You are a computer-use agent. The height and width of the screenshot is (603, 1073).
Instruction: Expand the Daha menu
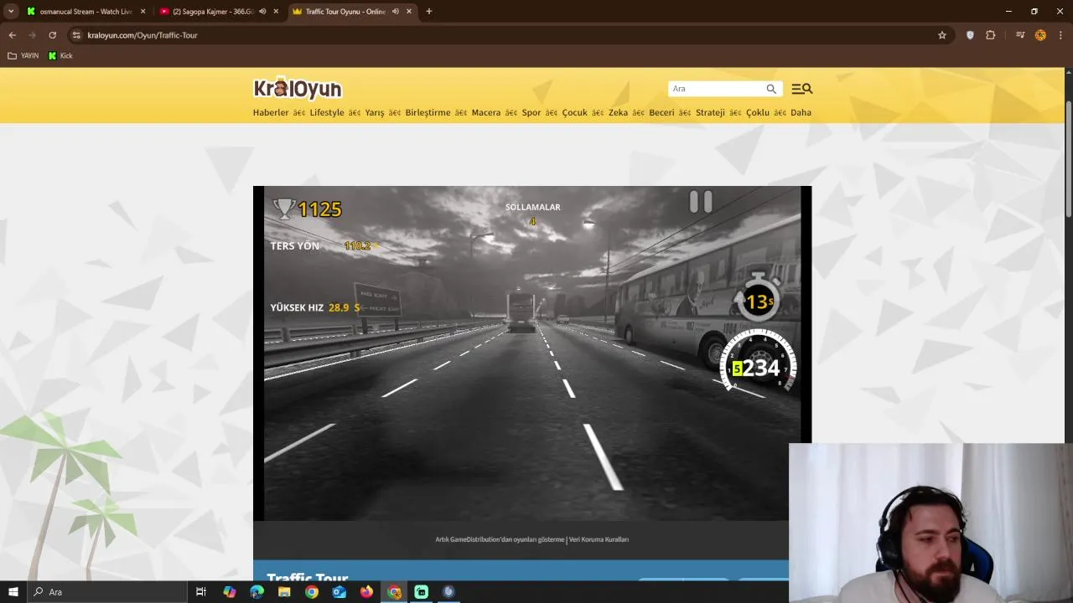801,112
